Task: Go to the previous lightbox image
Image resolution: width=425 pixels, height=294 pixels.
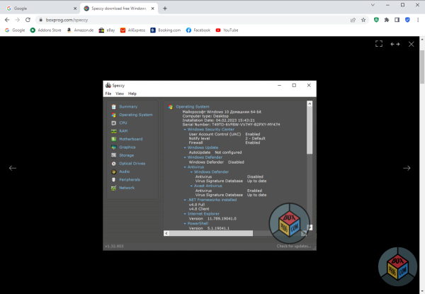Action: pyautogui.click(x=13, y=168)
